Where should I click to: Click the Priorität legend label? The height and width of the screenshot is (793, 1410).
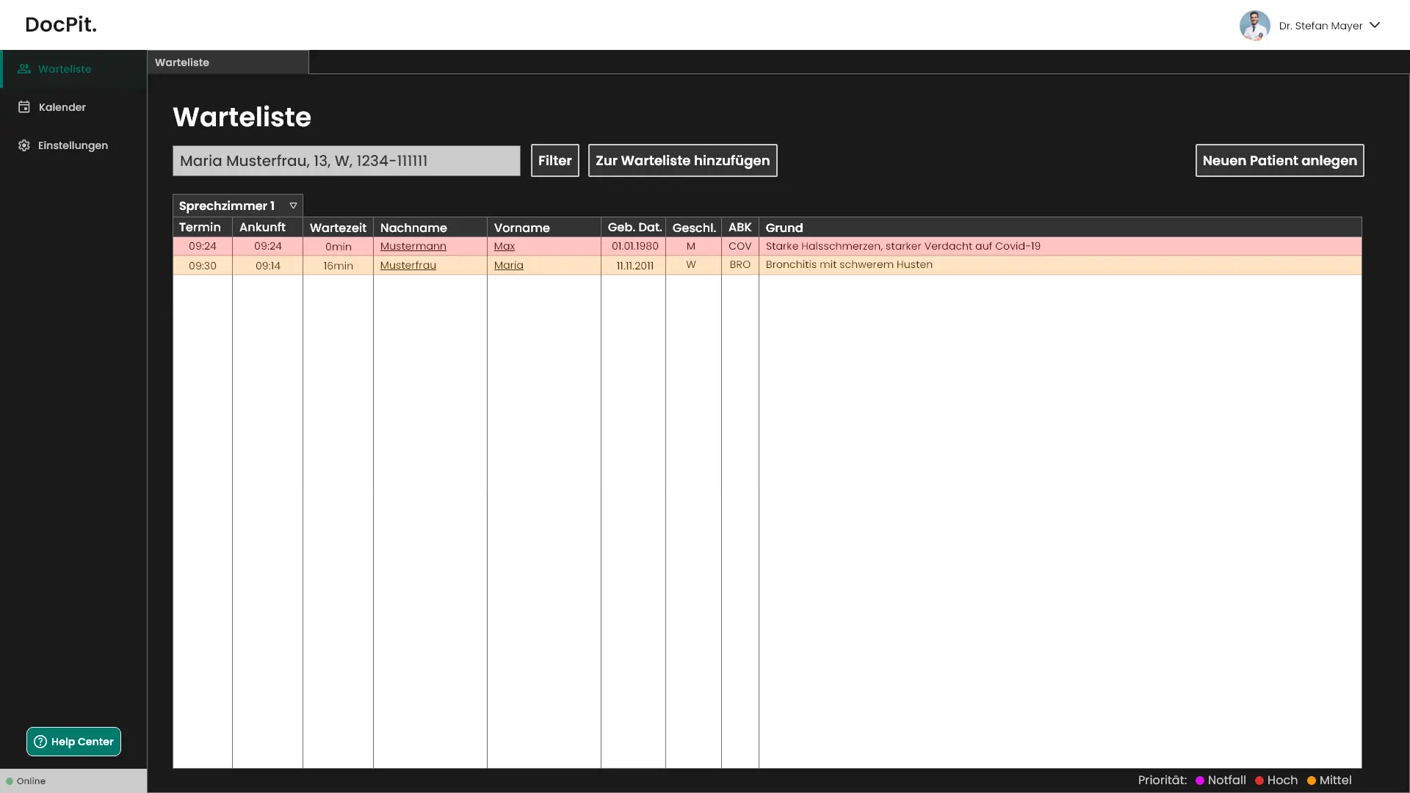[x=1163, y=781]
